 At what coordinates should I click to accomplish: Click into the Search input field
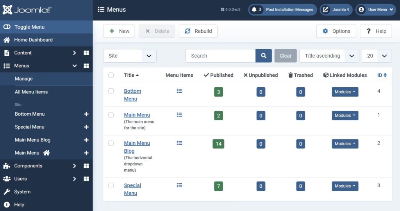220,56
